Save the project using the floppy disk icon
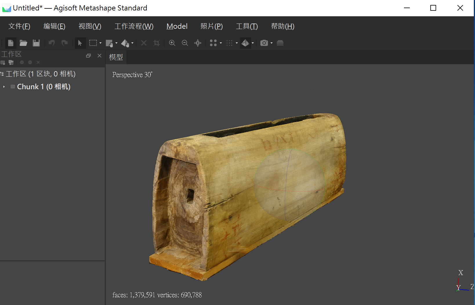 [36, 43]
